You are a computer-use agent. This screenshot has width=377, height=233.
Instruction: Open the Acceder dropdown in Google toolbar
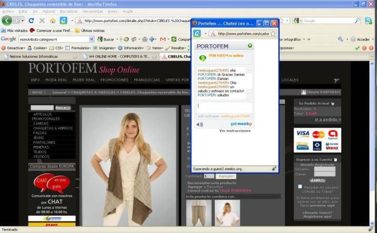click(x=362, y=39)
